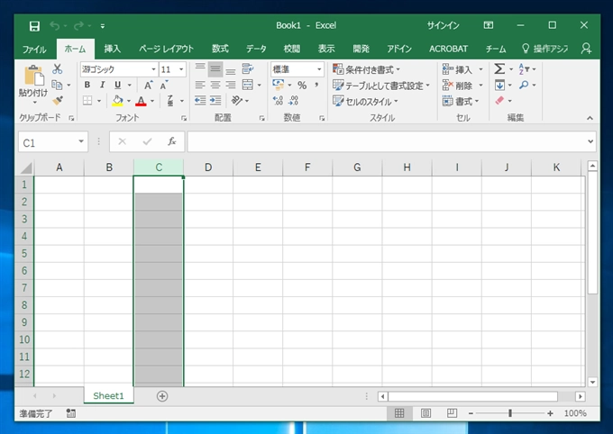Click Comma Style icon
Image resolution: width=613 pixels, height=434 pixels.
click(x=316, y=85)
